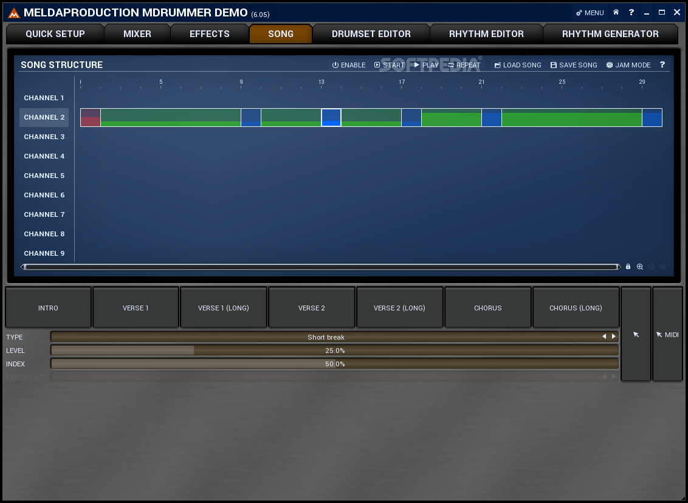Click the LEVEL slider at 25.0%

tap(334, 351)
